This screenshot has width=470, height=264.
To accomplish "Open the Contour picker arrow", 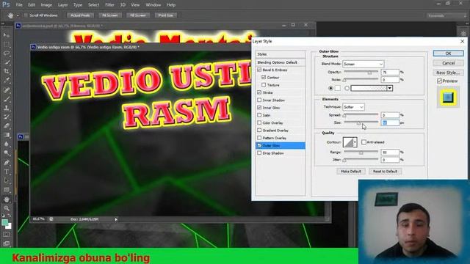I will click(x=355, y=142).
